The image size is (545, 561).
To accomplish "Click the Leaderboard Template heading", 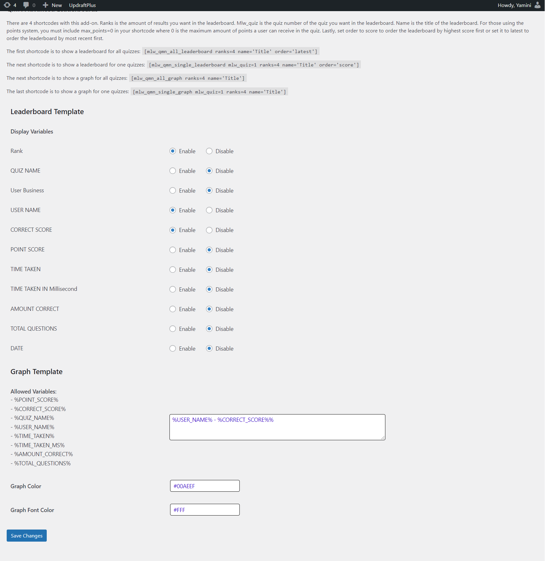I will (47, 112).
